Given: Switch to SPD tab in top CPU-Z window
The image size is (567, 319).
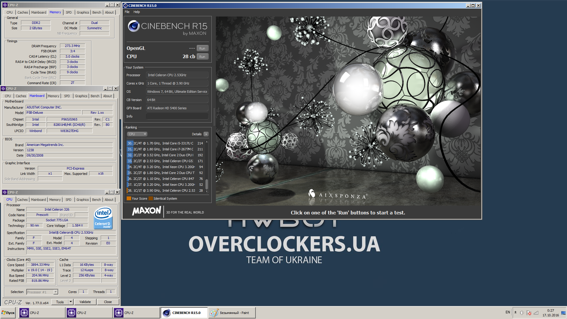Looking at the screenshot, I should coord(69,12).
